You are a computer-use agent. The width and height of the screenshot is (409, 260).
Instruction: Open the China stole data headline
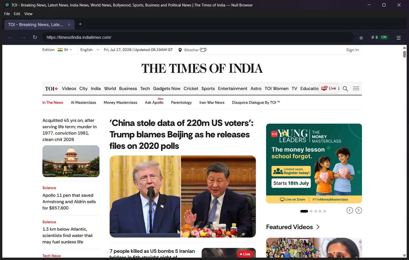tap(181, 135)
